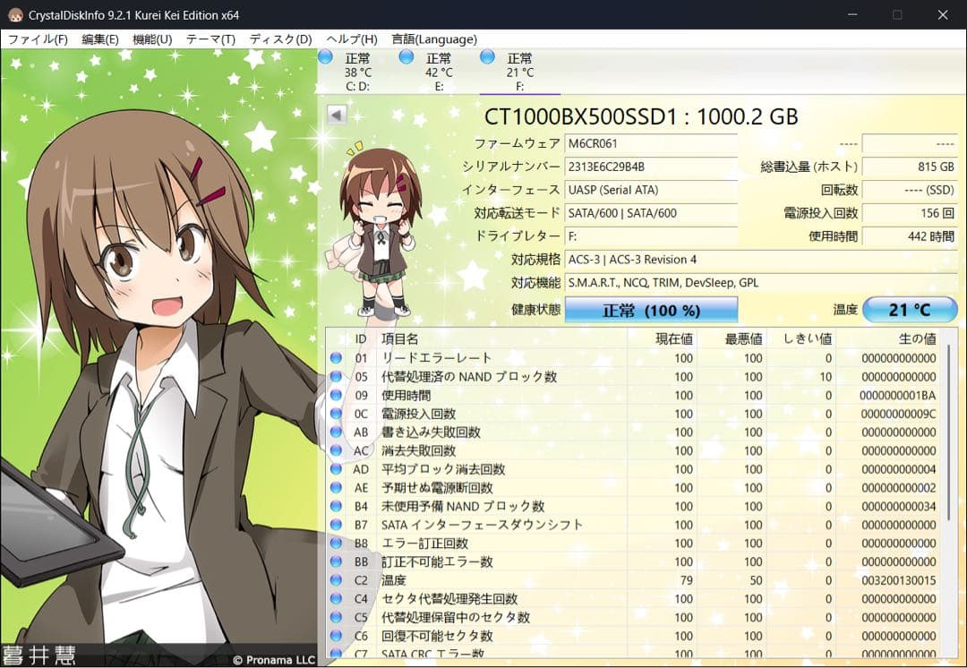Click status orb of row AB 書き込み失敗回数
967x668 pixels.
(336, 432)
